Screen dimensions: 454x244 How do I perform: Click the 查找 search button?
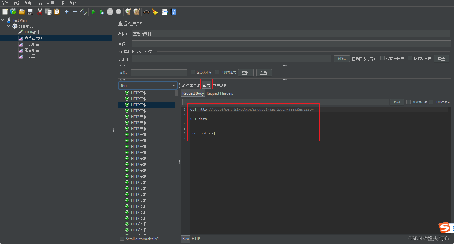pyautogui.click(x=246, y=73)
